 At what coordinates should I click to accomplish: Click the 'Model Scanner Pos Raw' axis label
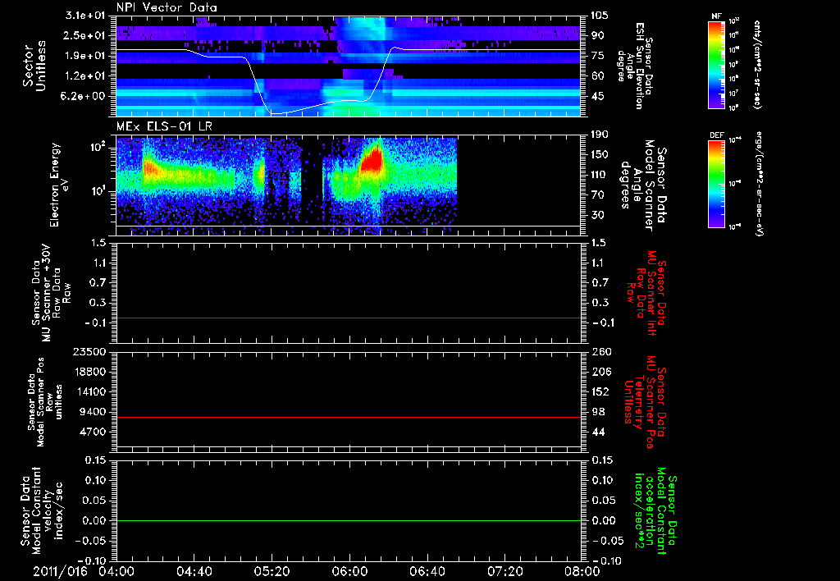pyautogui.click(x=45, y=402)
